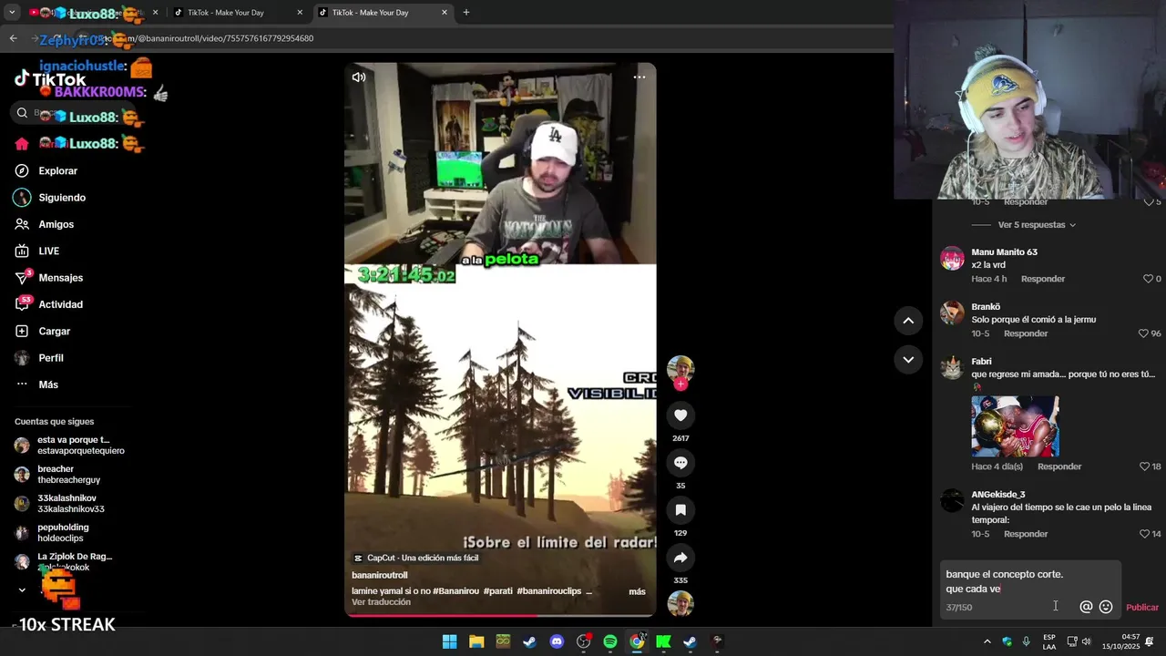Open the Windows Start menu
The image size is (1166, 656).
coord(449,641)
